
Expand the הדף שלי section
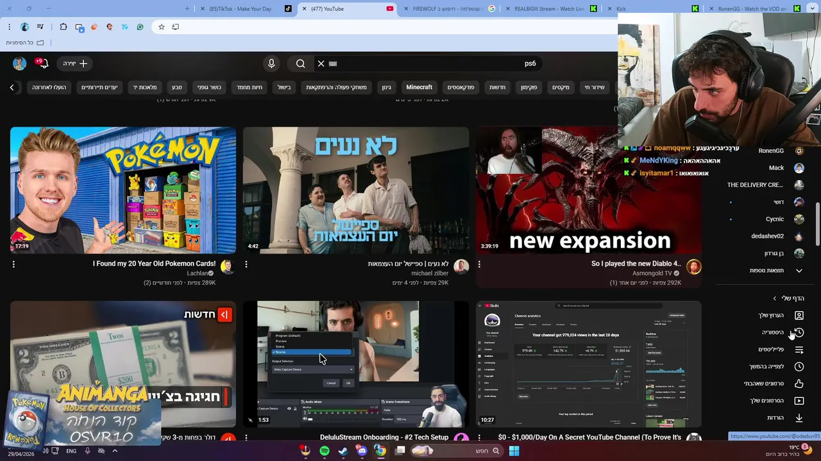[788, 298]
